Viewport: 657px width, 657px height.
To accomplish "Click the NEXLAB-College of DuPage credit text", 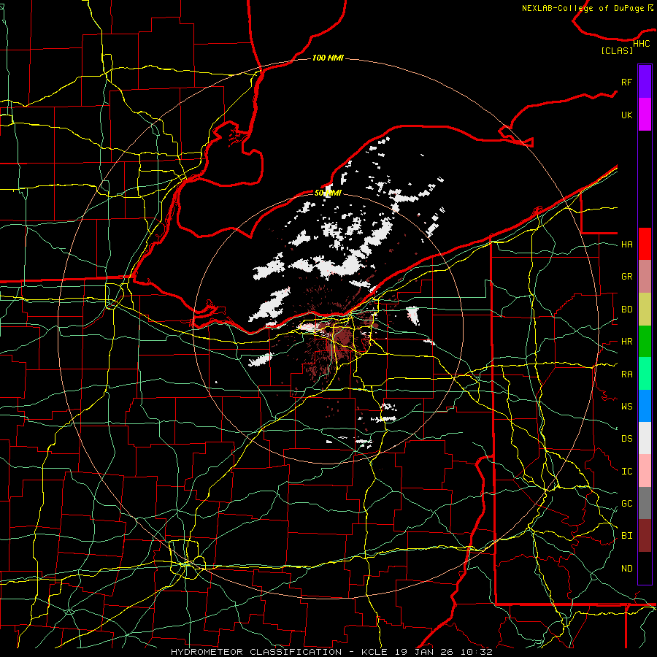I will point(583,8).
